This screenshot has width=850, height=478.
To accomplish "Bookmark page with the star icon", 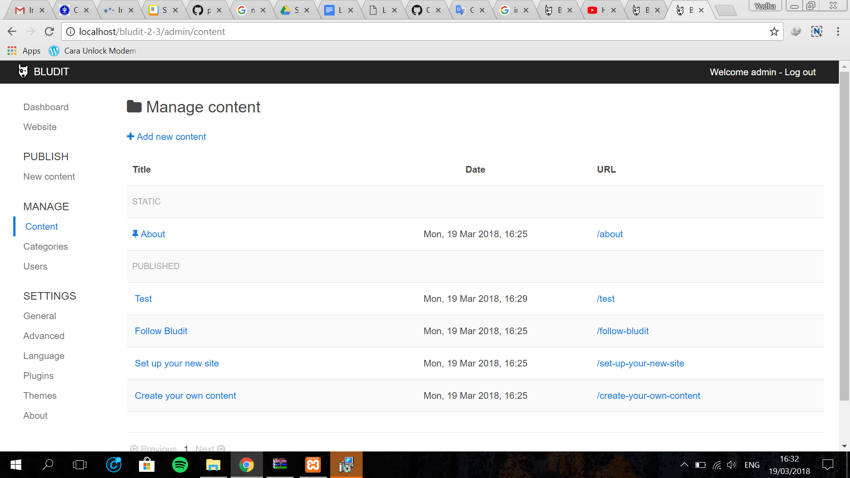I will click(774, 31).
